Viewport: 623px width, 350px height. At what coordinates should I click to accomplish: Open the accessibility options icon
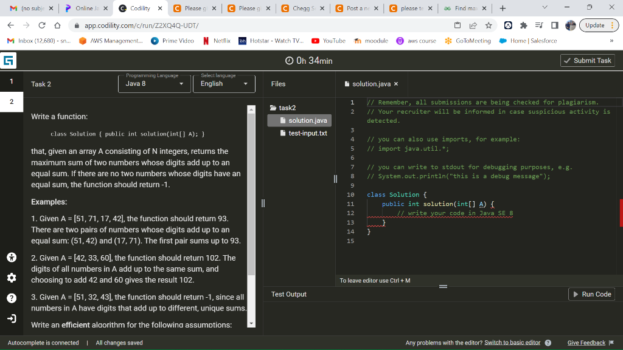coord(12,256)
